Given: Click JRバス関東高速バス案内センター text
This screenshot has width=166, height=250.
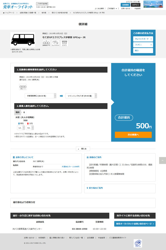Looking at the screenshot, I should coord(27,229).
